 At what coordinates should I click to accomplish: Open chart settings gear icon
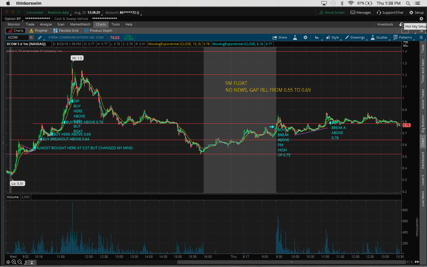click(x=305, y=37)
